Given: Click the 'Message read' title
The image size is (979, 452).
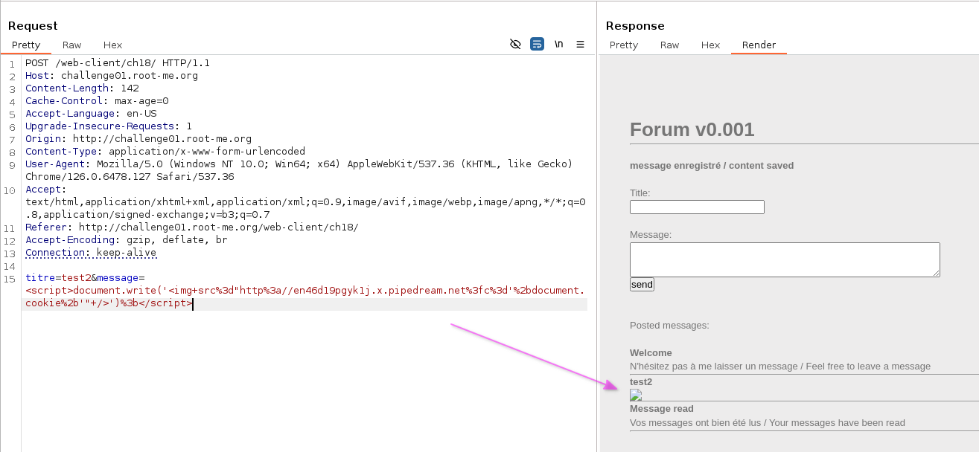Looking at the screenshot, I should 662,409.
